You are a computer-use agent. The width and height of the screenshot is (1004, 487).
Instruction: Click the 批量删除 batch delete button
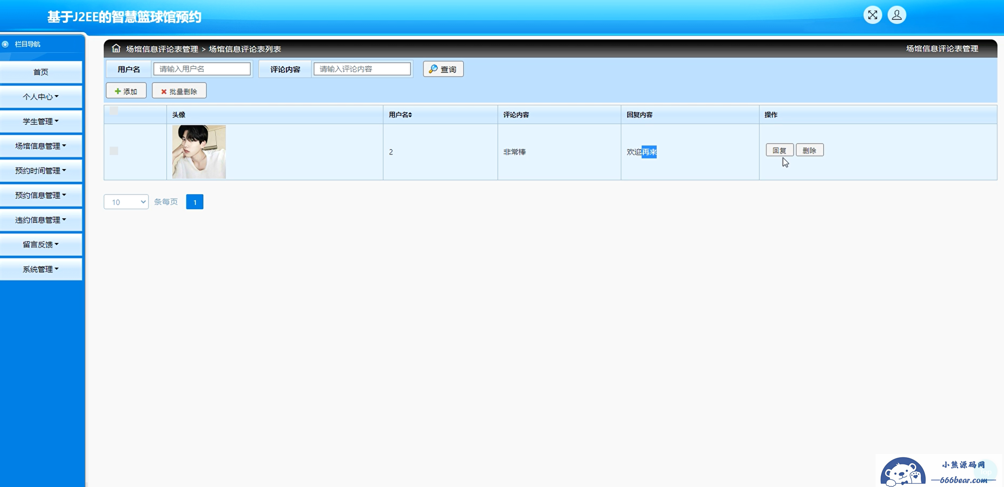(179, 91)
